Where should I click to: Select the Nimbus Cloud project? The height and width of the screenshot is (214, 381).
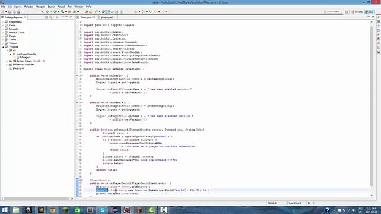click(x=17, y=33)
